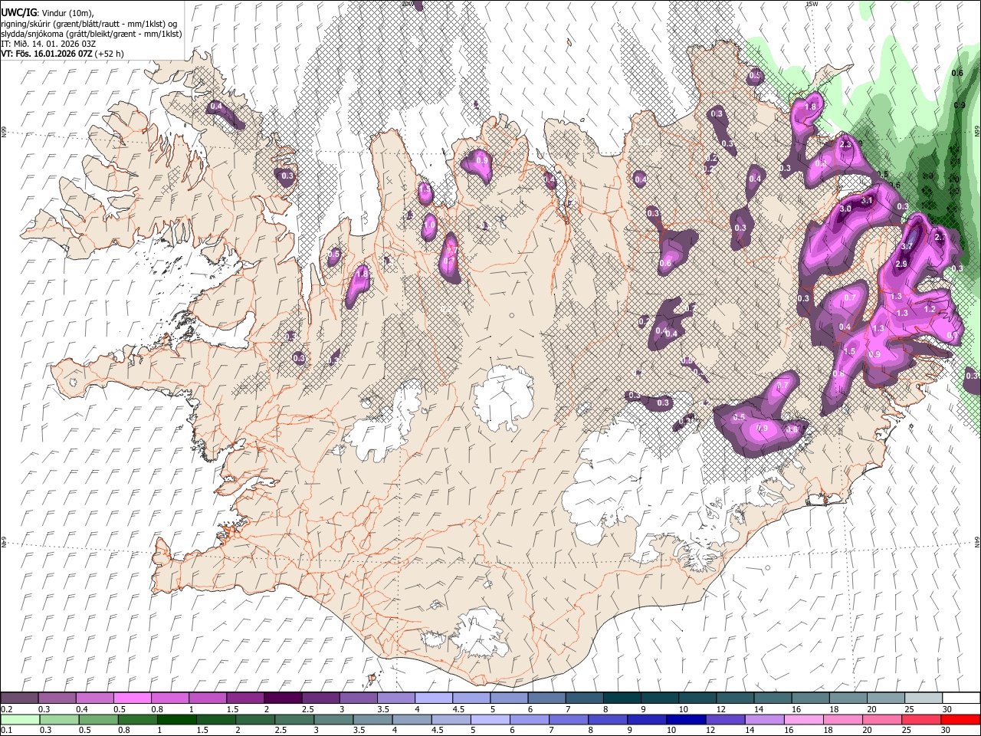981x736 pixels.
Task: Click the '15W' longitude label at the top
Action: 811,4
